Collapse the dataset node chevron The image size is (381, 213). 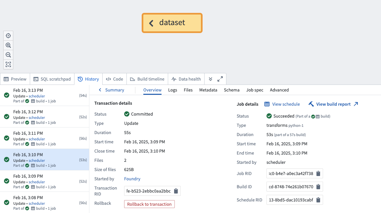coord(151,23)
